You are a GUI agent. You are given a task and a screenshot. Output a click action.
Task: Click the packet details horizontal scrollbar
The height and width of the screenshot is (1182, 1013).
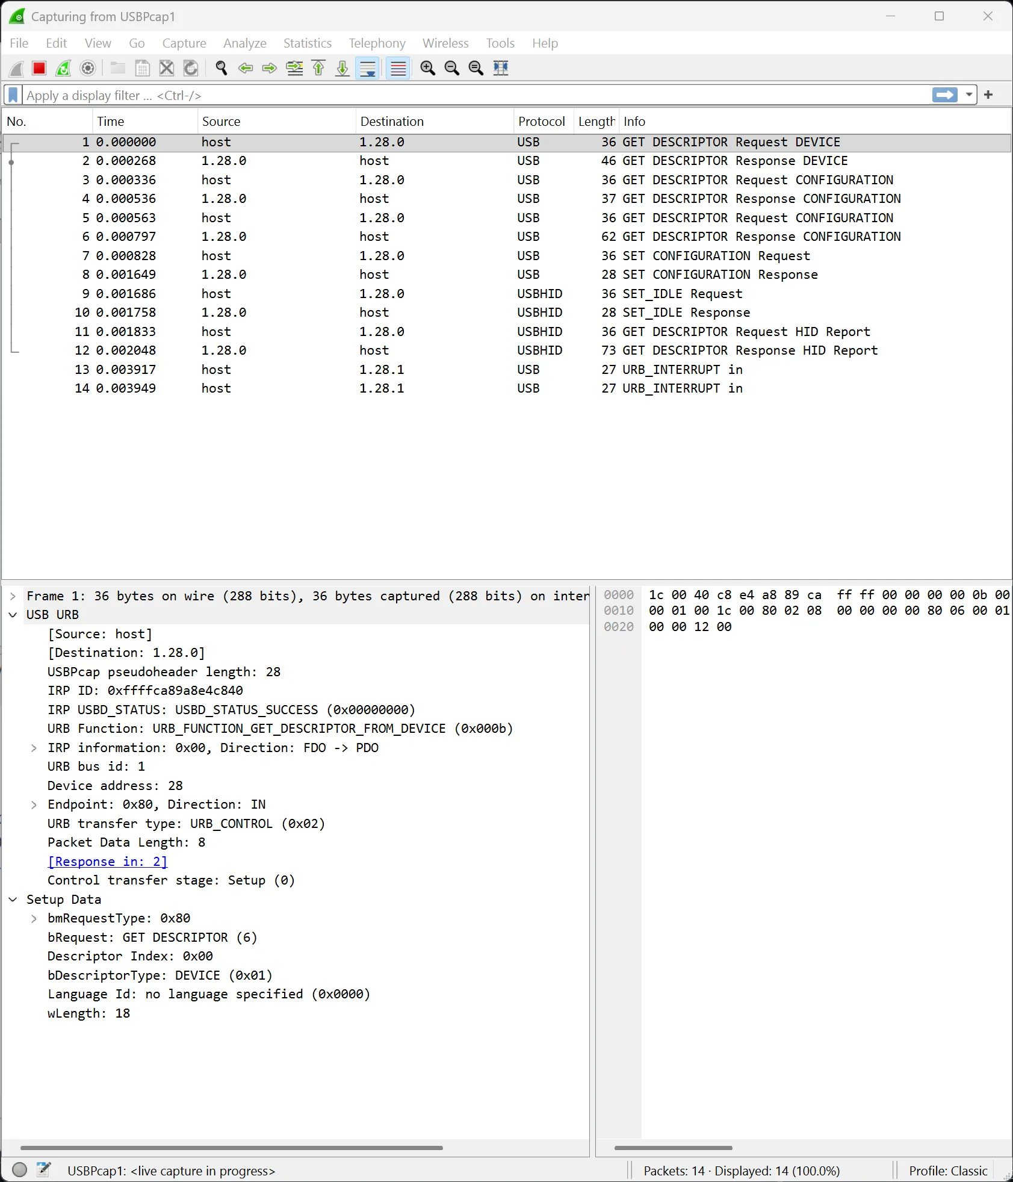coord(232,1148)
